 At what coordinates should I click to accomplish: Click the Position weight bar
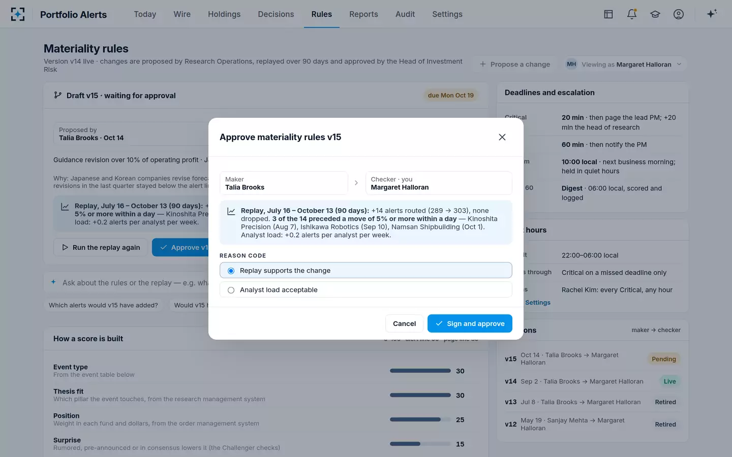pyautogui.click(x=420, y=419)
